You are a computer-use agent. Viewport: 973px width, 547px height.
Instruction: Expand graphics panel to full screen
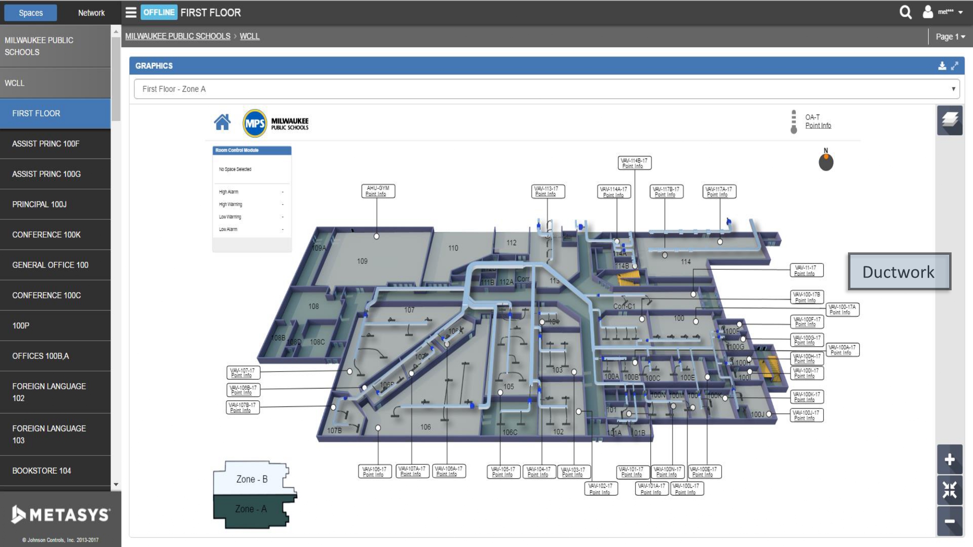click(x=955, y=66)
